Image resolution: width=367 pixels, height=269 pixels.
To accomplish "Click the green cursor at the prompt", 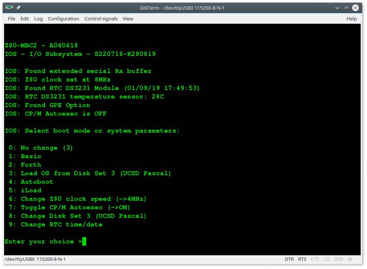I will tap(84, 241).
